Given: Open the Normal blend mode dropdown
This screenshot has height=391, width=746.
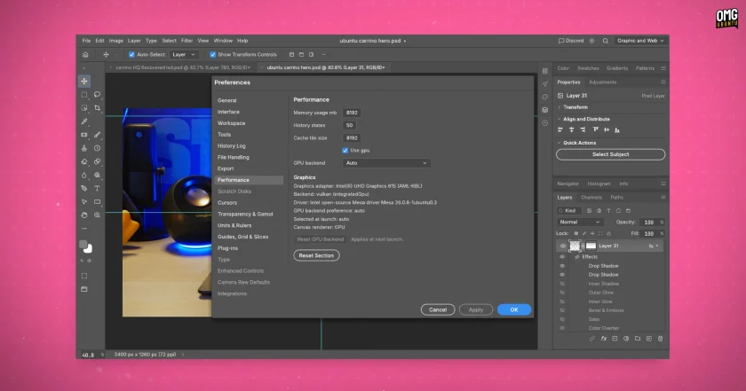Looking at the screenshot, I should coord(579,222).
